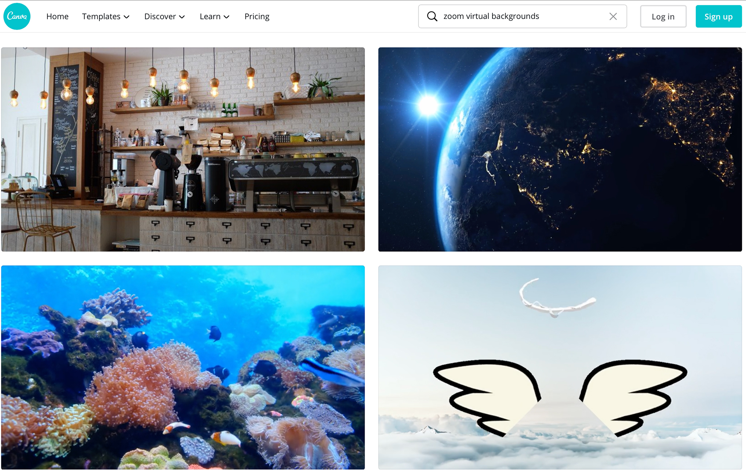Select the Pricing menu item
The image size is (746, 476).
tap(257, 16)
